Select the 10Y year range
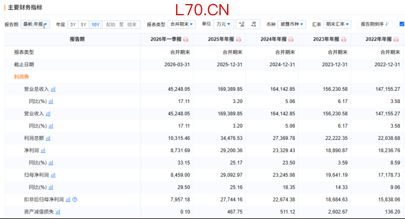Viewport: 405px width, 219px height. pos(95,25)
